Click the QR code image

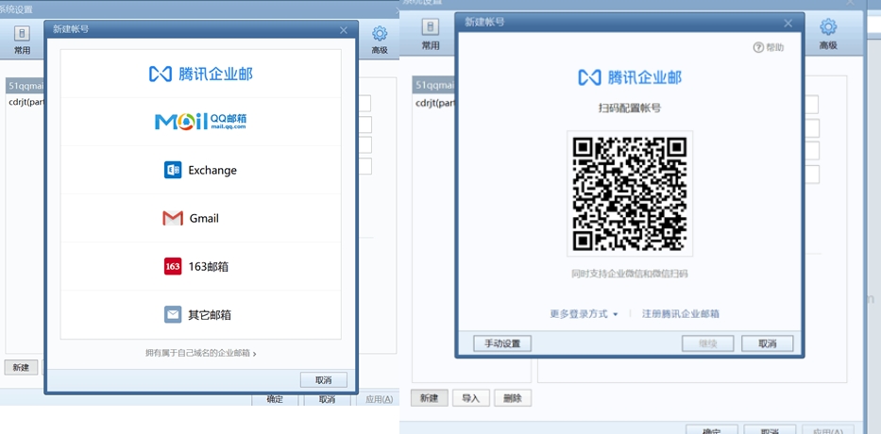pyautogui.click(x=629, y=193)
